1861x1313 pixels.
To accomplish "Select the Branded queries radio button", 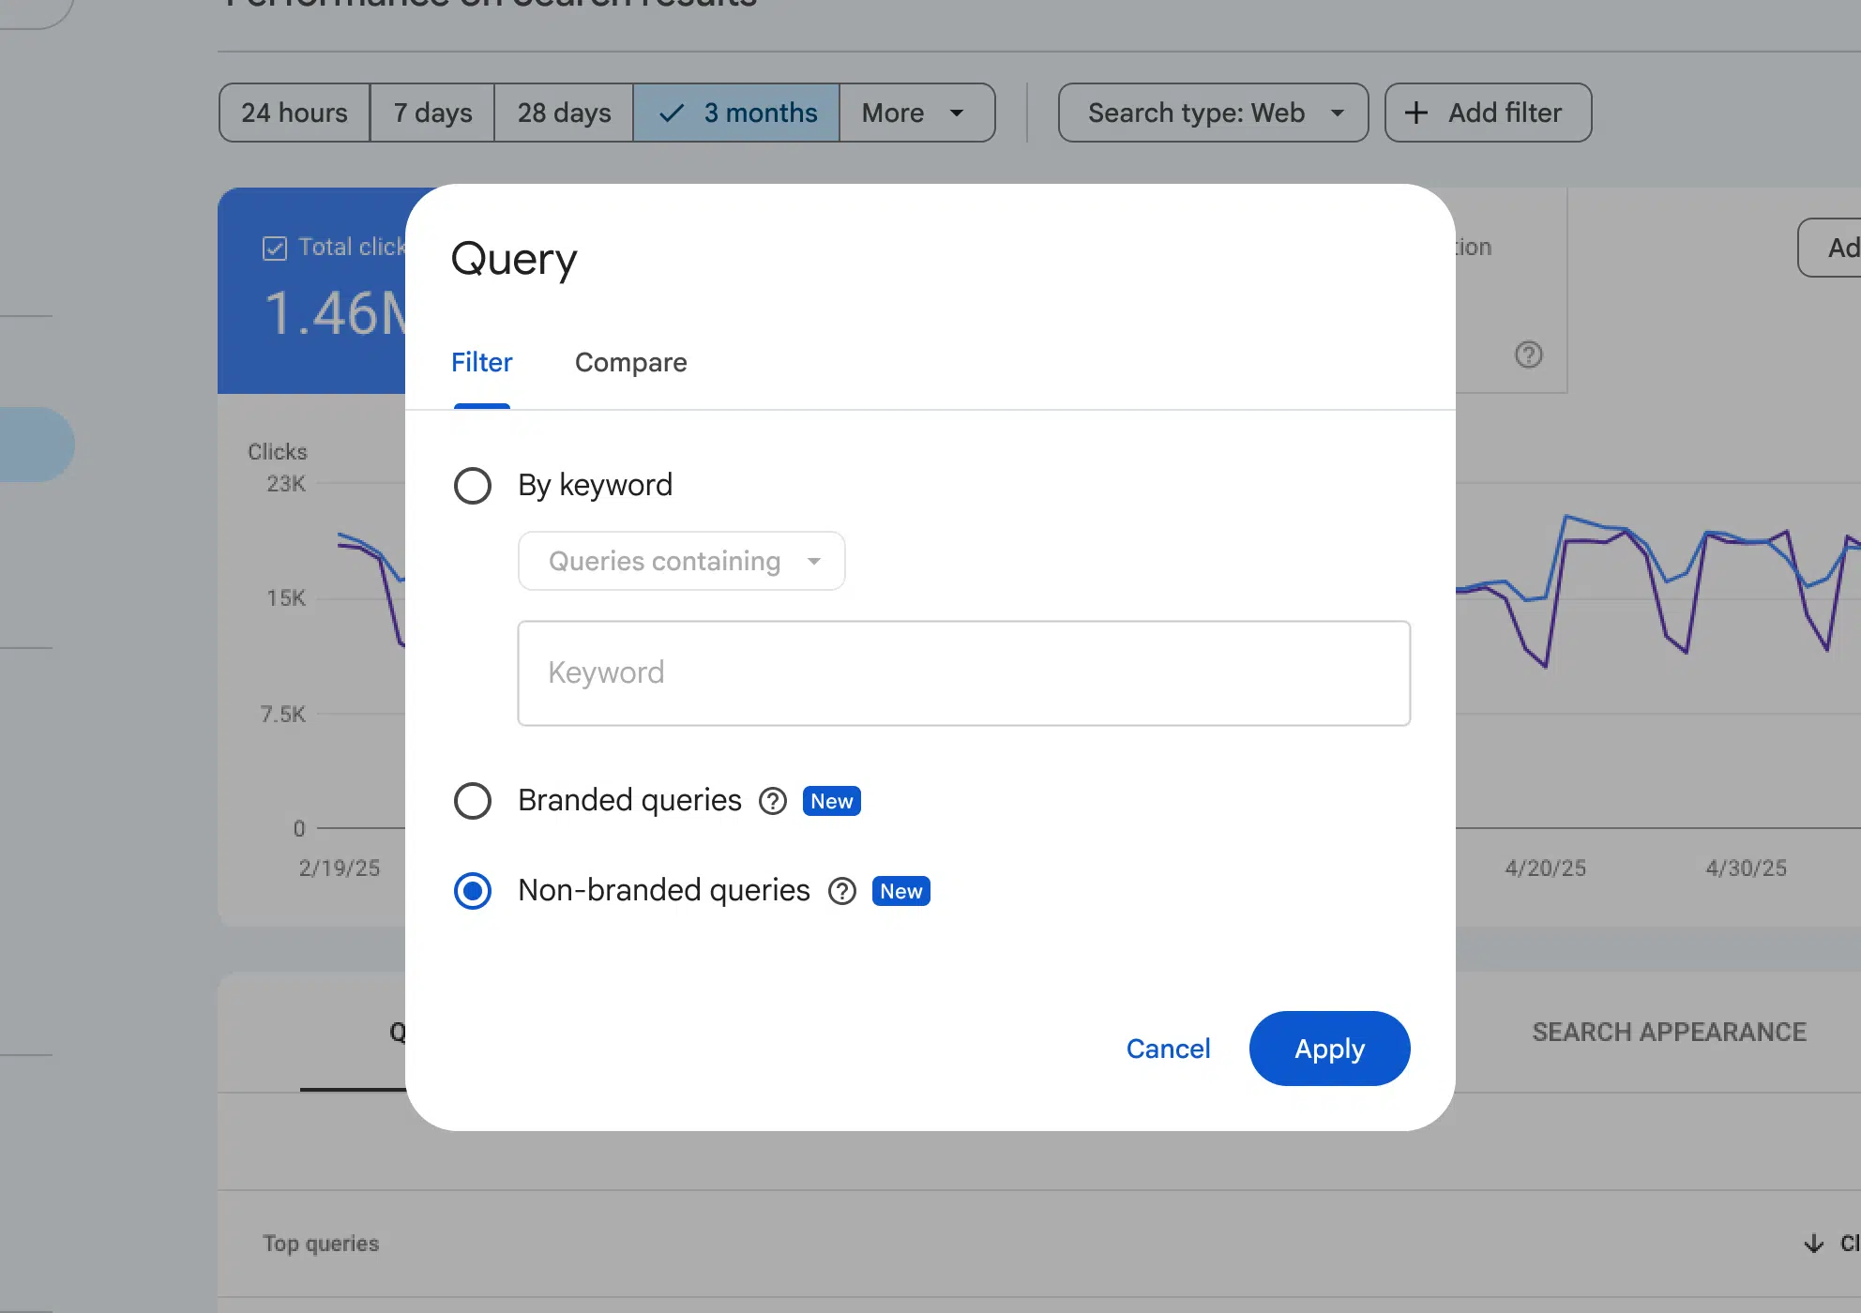I will tap(473, 801).
